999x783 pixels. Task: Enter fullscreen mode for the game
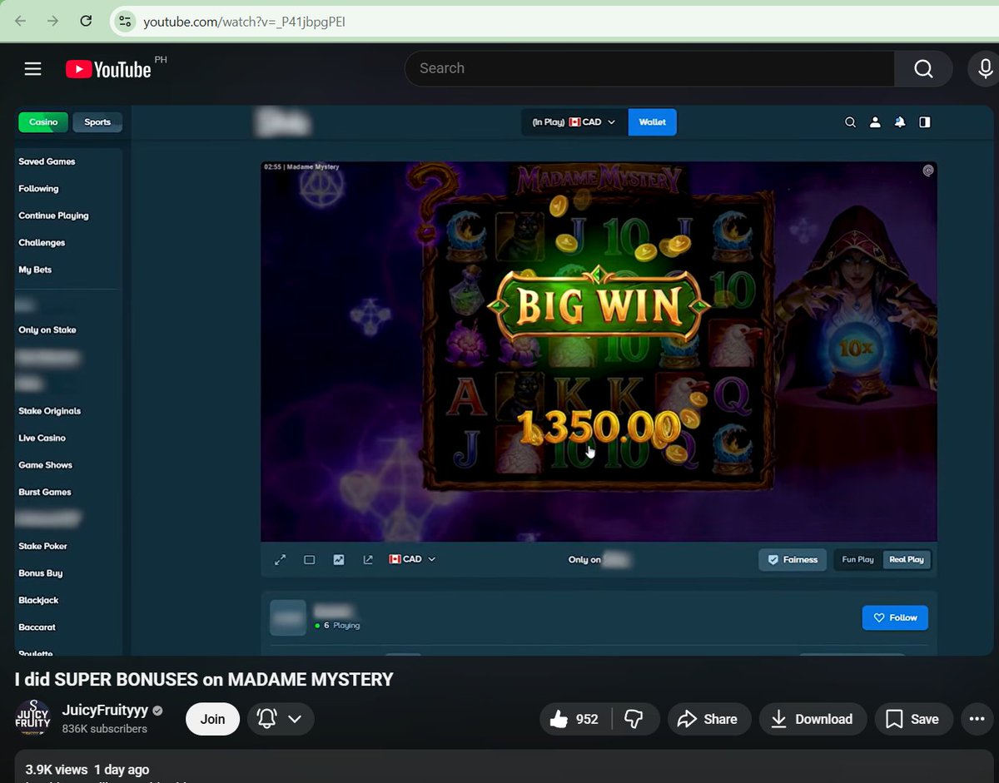(281, 560)
